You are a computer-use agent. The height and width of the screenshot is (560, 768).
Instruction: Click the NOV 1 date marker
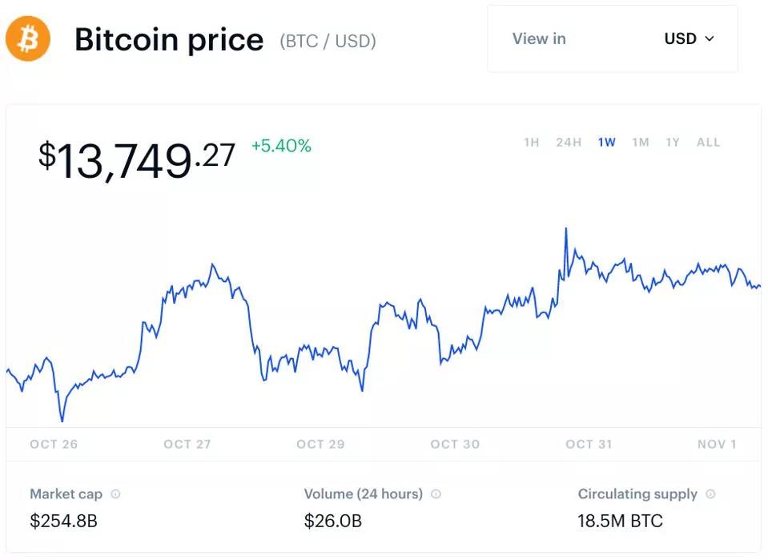(x=716, y=444)
